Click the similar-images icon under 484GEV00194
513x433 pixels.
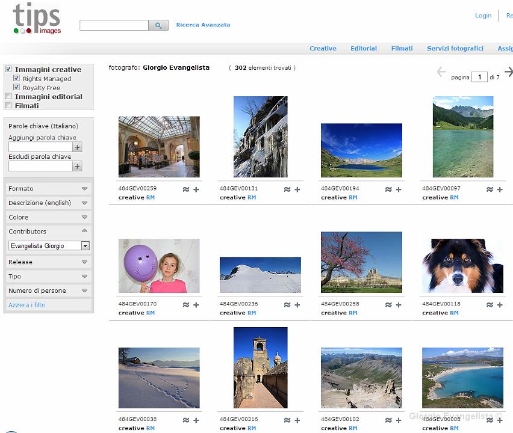click(x=388, y=189)
